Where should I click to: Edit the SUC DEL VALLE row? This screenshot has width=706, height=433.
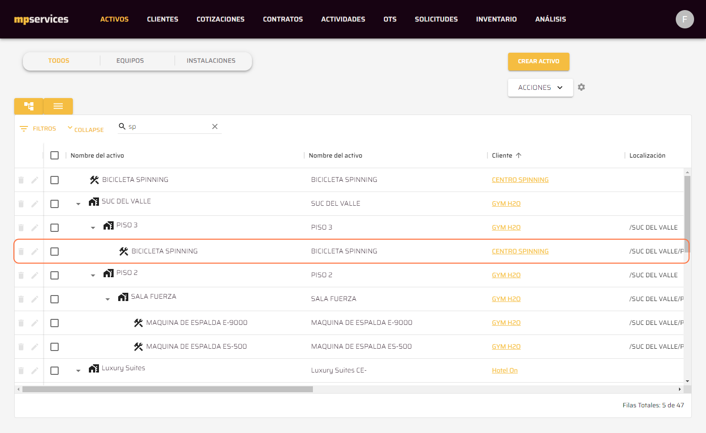(35, 204)
